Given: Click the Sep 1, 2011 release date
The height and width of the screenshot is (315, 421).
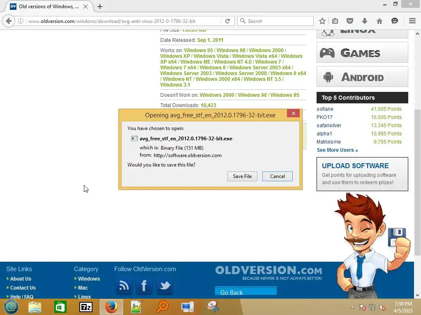Looking at the screenshot, I should [210, 40].
